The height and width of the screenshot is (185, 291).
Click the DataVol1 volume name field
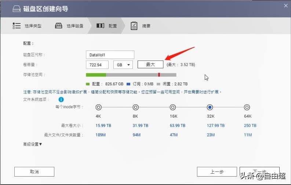pos(110,55)
